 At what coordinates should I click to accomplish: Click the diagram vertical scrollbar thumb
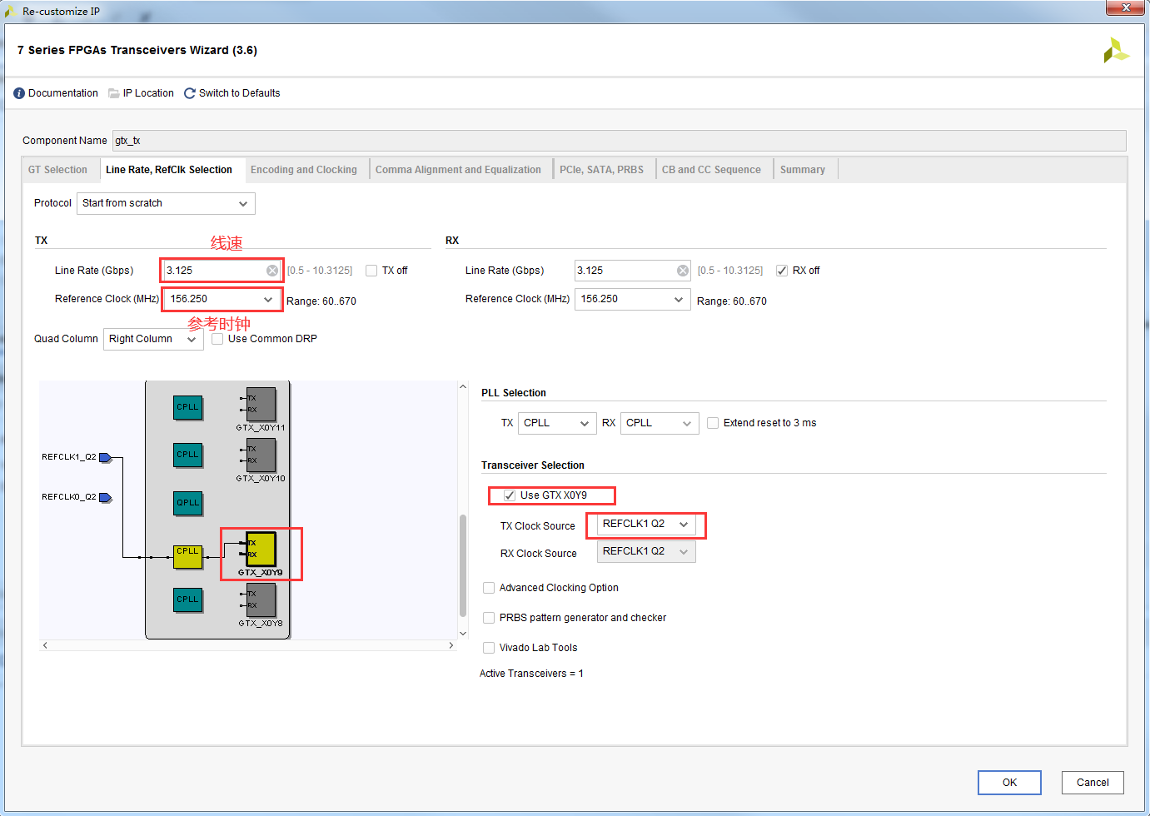click(463, 565)
